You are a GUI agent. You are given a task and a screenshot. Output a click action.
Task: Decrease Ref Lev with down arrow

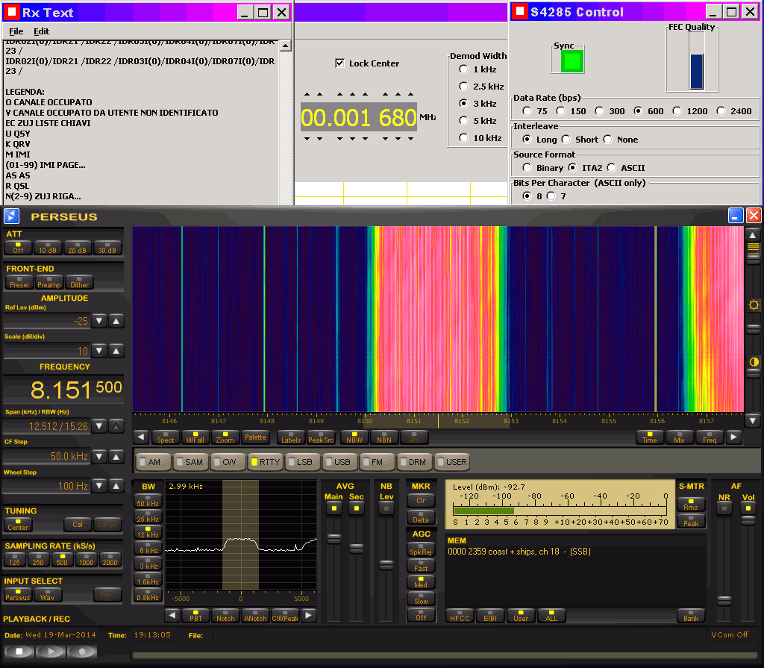coord(100,321)
